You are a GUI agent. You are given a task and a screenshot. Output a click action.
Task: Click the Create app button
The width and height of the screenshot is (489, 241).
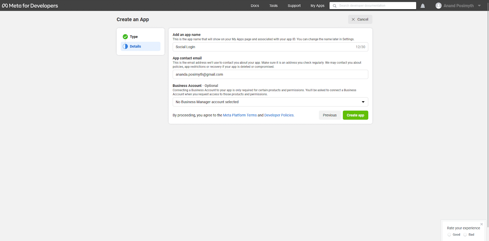tap(355, 115)
